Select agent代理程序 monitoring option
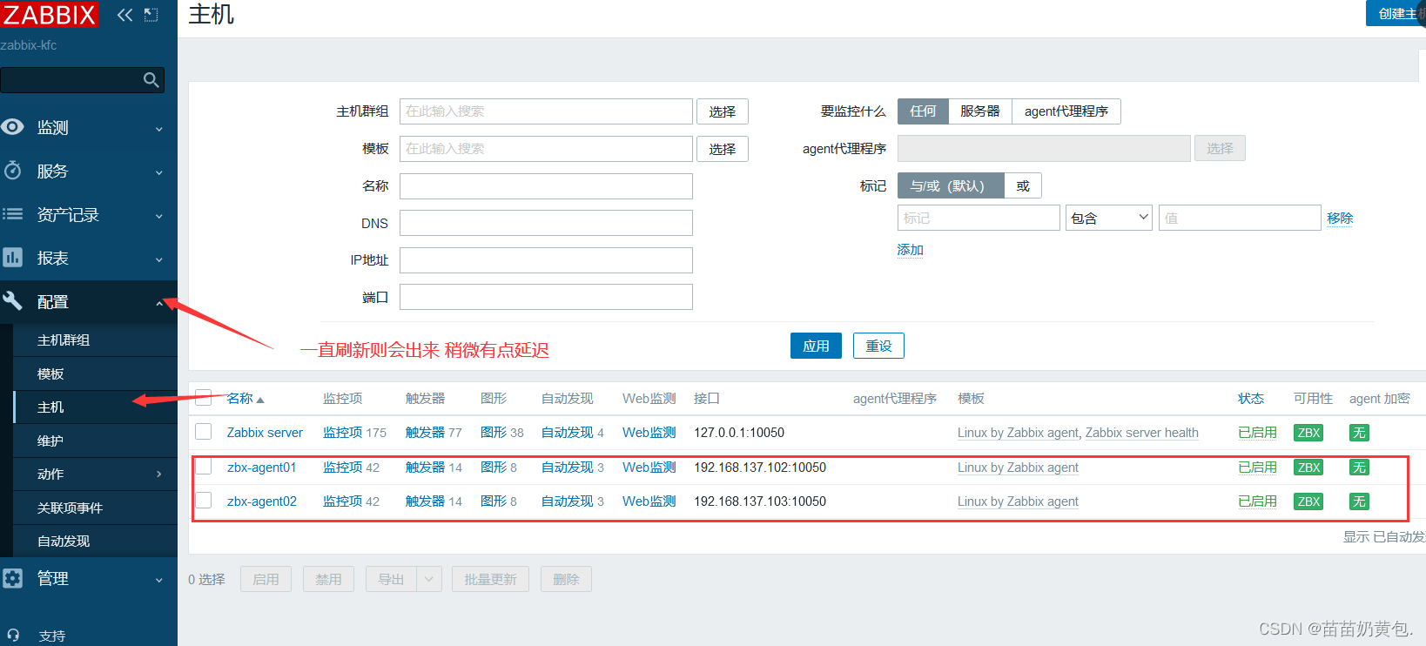 tap(1066, 111)
